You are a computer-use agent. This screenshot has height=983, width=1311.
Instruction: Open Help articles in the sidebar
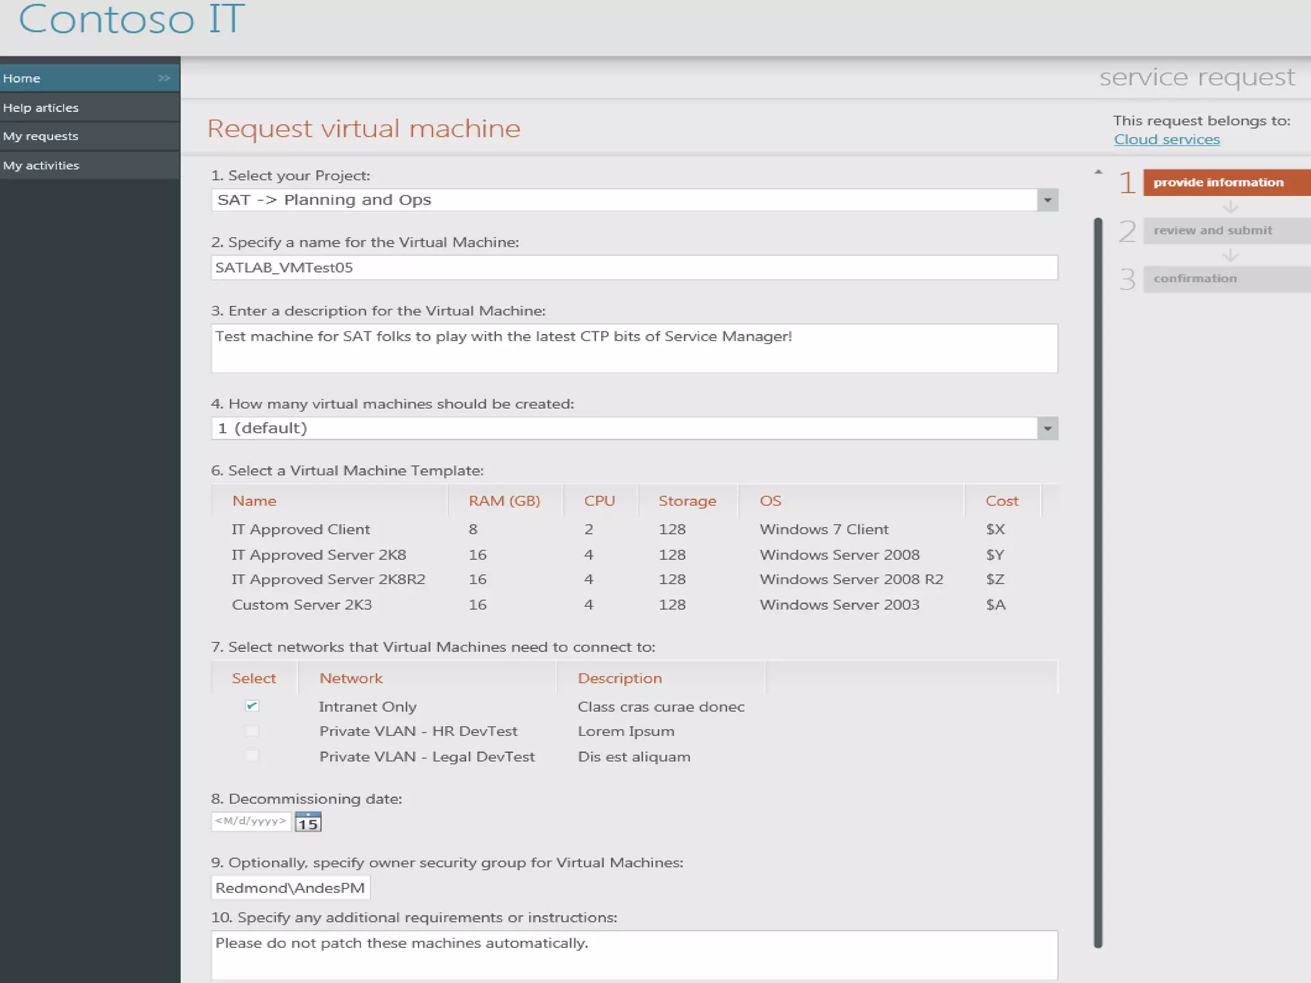[x=41, y=108]
